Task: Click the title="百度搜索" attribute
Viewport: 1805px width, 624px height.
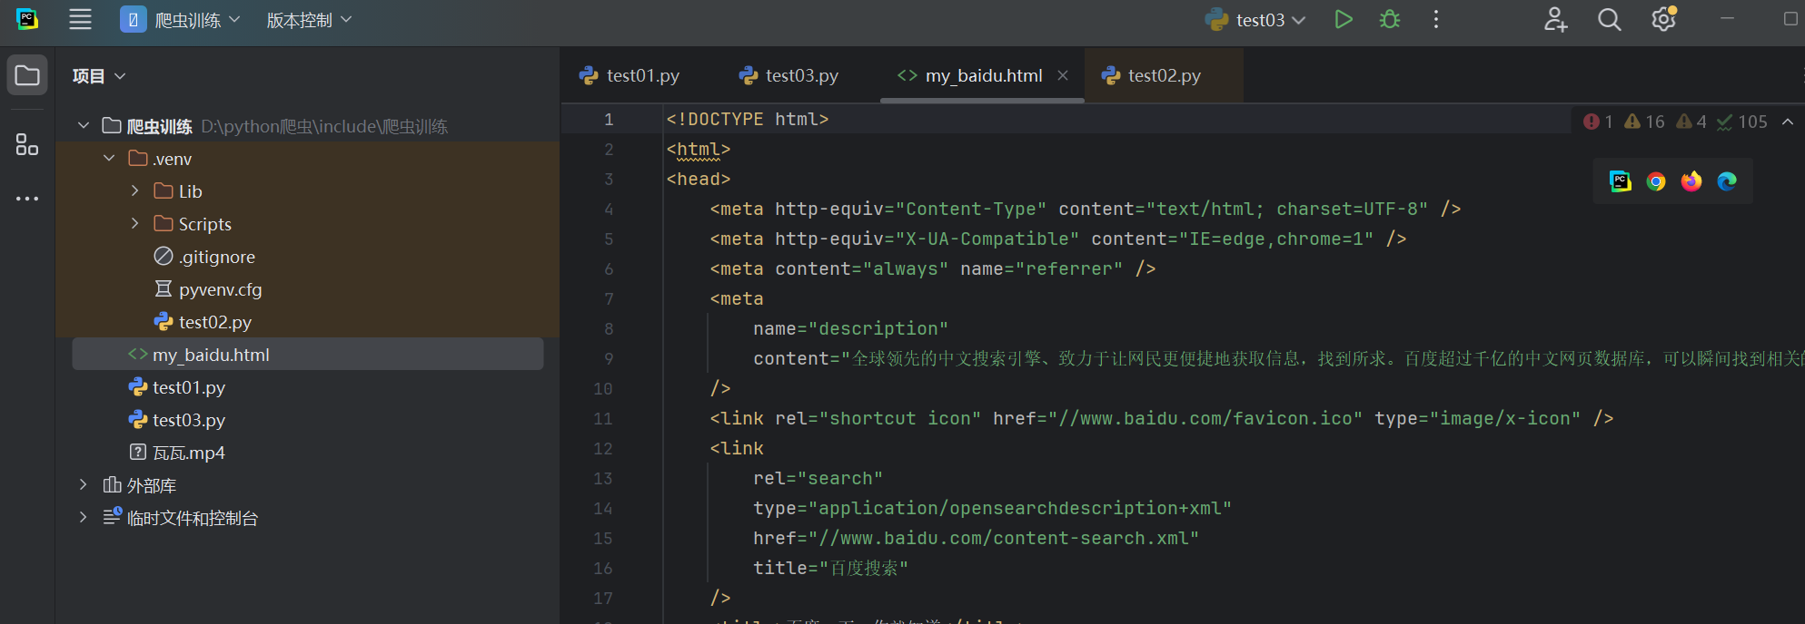Action: point(830,568)
